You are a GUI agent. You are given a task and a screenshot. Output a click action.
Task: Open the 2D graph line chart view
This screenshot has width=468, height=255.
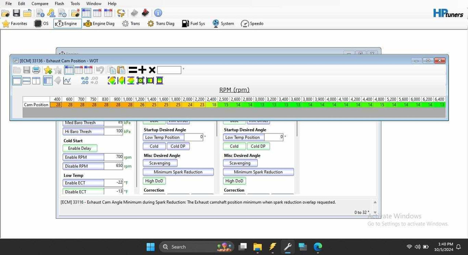click(67, 80)
